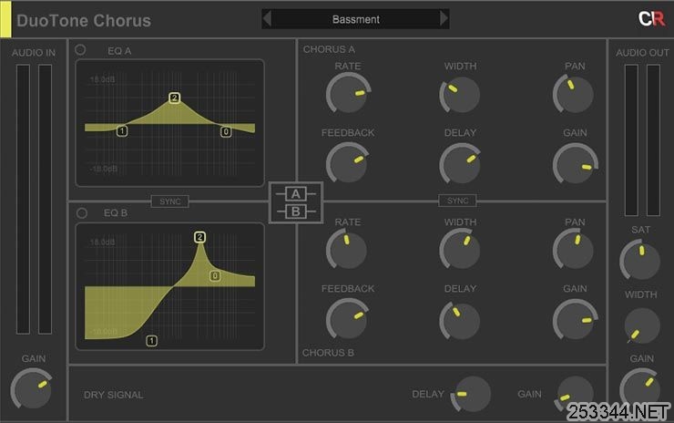This screenshot has width=674, height=423.
Task: Click the AUDIO IN label
Action: pos(34,53)
